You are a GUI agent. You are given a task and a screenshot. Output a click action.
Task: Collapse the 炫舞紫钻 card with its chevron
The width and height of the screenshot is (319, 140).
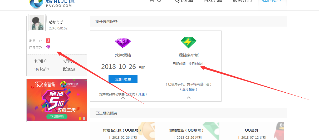click(123, 98)
